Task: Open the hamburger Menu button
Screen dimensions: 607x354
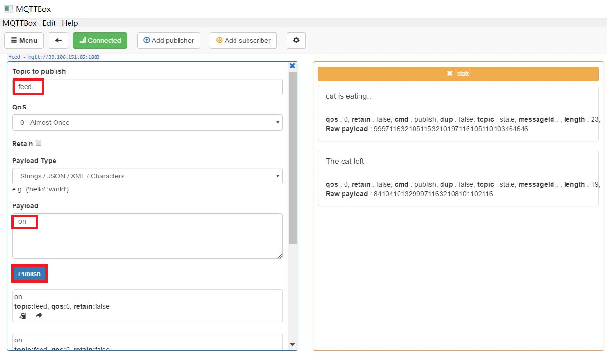Action: (x=24, y=41)
